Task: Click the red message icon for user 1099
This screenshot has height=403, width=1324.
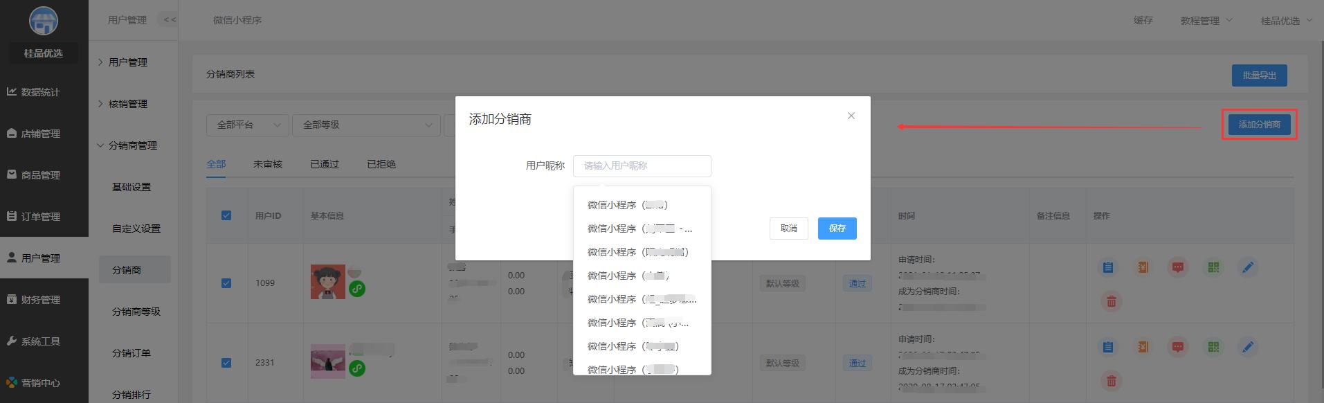Action: pos(1178,267)
